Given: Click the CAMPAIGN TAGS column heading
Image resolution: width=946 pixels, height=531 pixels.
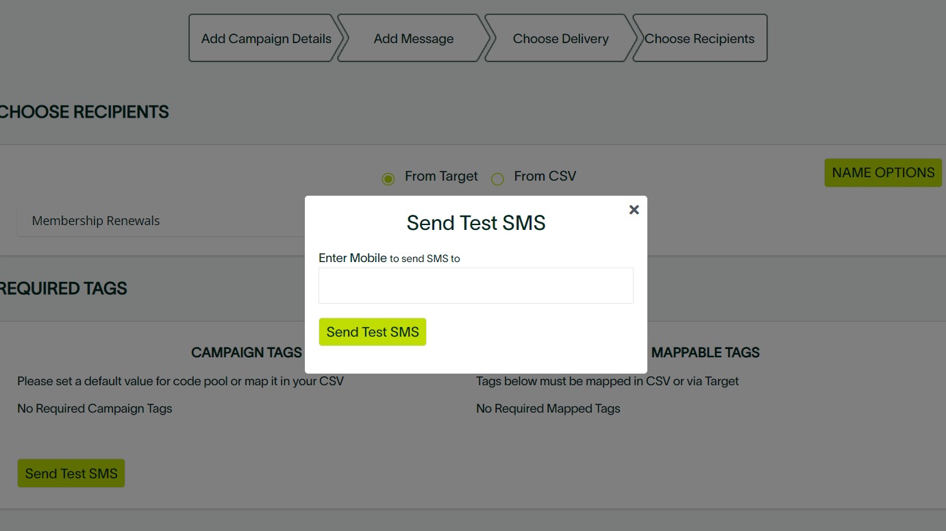Looking at the screenshot, I should 246,352.
